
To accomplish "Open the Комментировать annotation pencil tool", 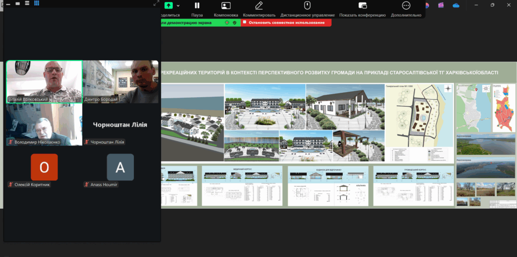I will 259,6.
